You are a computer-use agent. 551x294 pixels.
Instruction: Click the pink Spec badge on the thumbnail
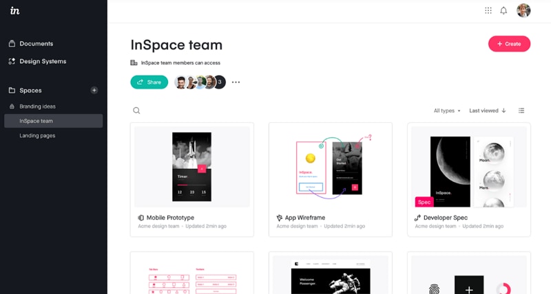coord(424,202)
